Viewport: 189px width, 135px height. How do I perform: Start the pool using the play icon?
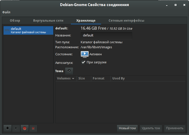point(16,128)
